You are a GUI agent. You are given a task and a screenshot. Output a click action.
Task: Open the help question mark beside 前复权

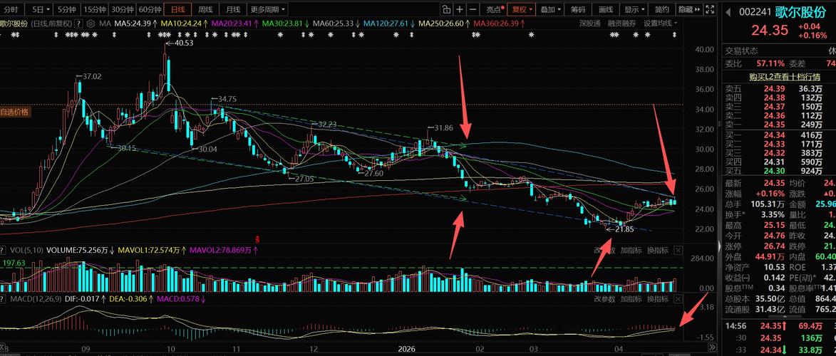78,23
